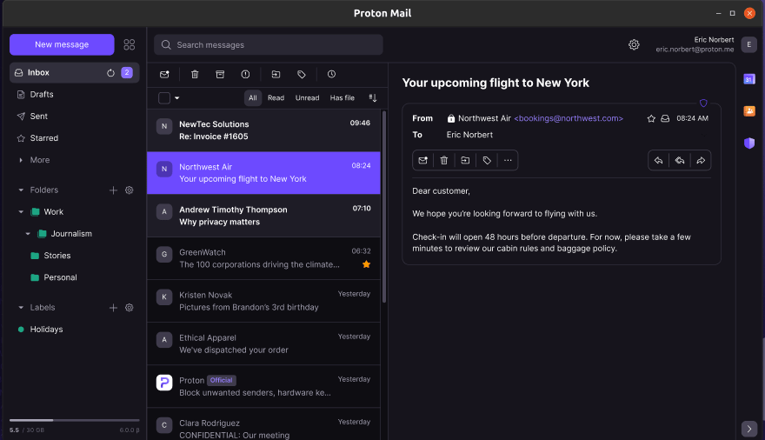765x440 pixels.
Task: Open the Proton Official email
Action: point(263,386)
